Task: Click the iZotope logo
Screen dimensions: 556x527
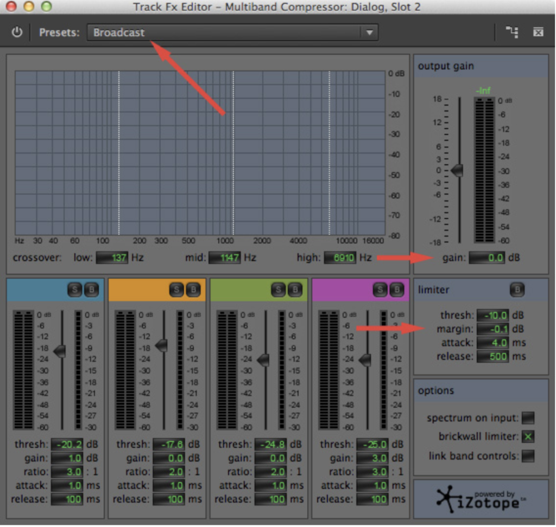Action: pyautogui.click(x=481, y=499)
